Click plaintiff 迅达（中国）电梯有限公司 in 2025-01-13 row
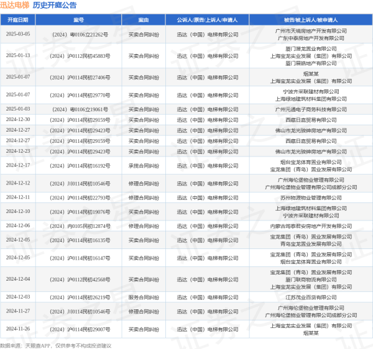The height and width of the screenshot is (349, 373). (x=208, y=56)
